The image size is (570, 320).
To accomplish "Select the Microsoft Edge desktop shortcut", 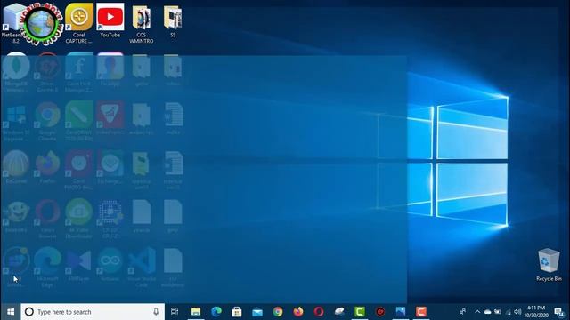I will click(x=47, y=268).
